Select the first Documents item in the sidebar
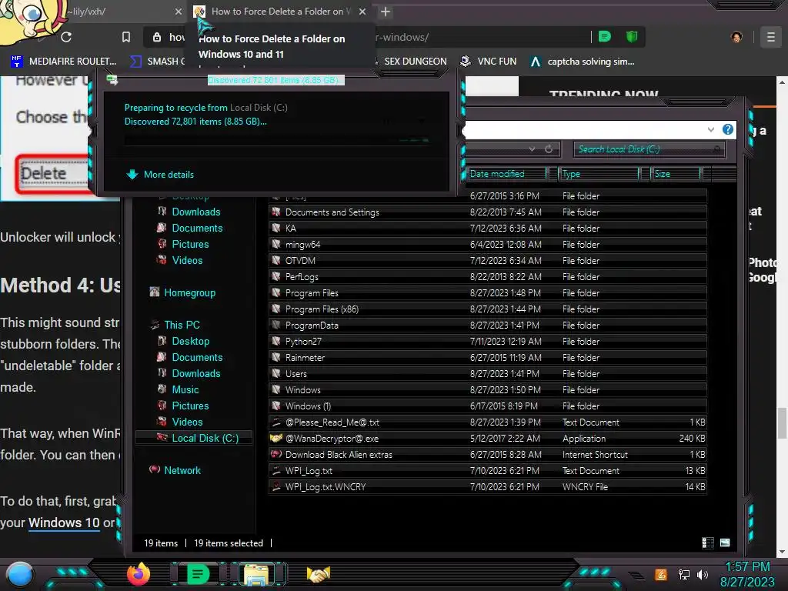 pyautogui.click(x=197, y=228)
